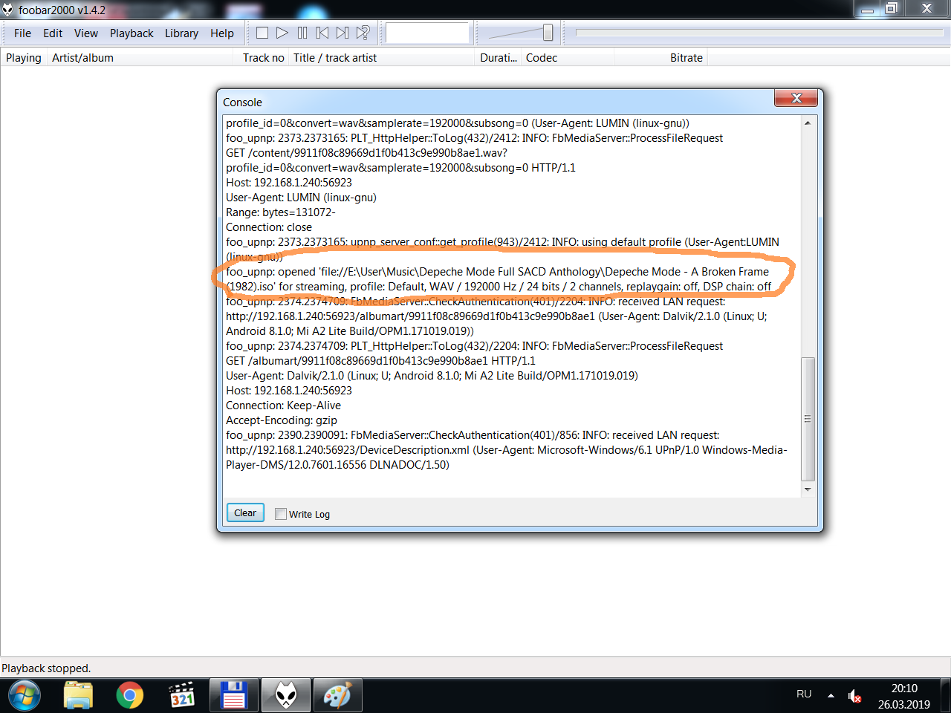Click 'User-Agent: LUMIN (linux-gnu)' line

302,198
